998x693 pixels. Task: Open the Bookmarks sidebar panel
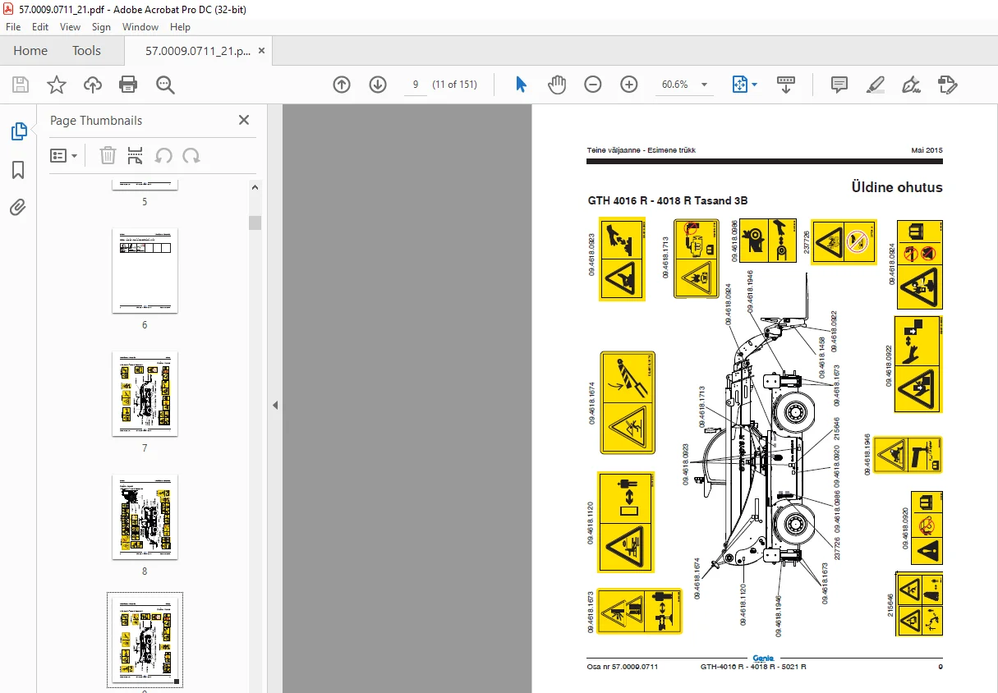(x=18, y=170)
